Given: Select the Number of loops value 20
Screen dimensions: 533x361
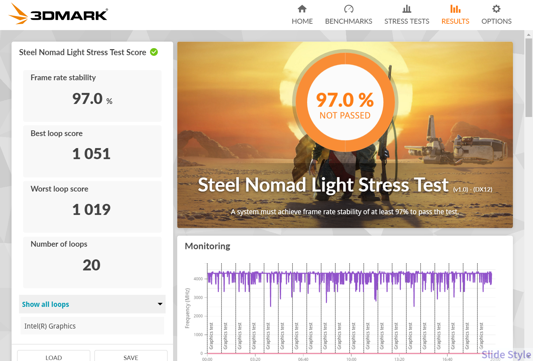Looking at the screenshot, I should pyautogui.click(x=91, y=265).
